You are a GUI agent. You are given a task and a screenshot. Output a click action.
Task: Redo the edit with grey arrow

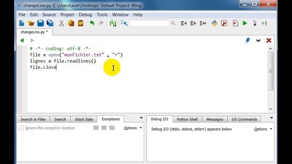click(101, 23)
